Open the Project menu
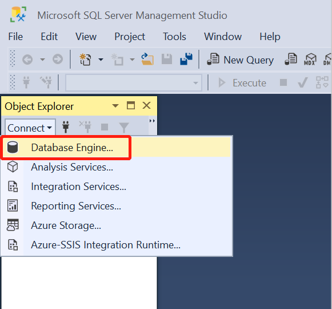 (x=130, y=37)
